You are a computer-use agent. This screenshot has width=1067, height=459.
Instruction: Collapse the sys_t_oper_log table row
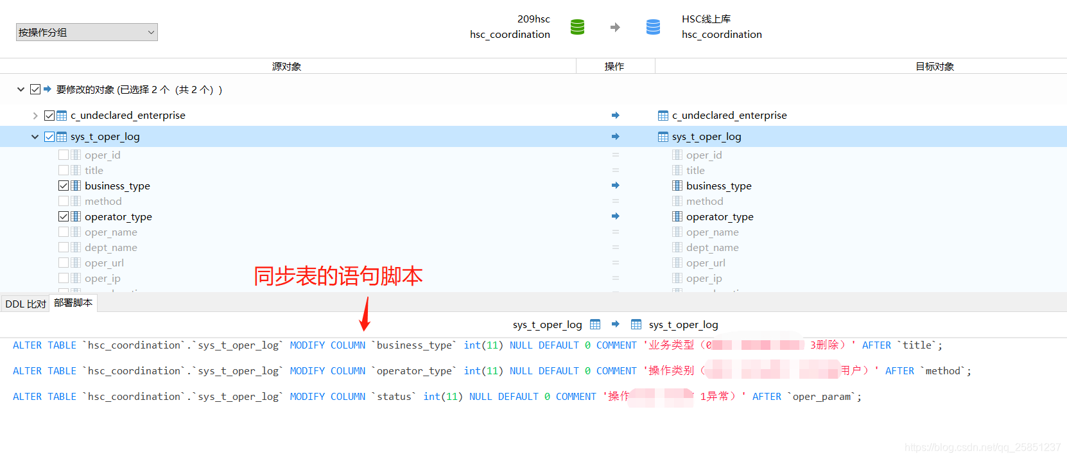pyautogui.click(x=35, y=137)
